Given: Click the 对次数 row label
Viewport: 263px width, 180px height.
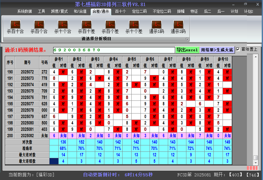Looking at the screenshot, I should click(x=27, y=142).
